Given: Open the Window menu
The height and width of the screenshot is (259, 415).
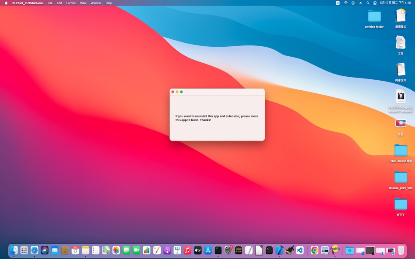Looking at the screenshot, I should pos(96,3).
